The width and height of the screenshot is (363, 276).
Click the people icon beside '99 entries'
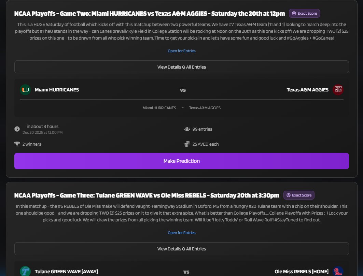[x=187, y=129]
